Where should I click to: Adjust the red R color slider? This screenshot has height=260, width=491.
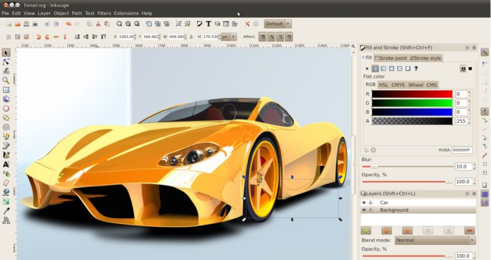[412, 94]
